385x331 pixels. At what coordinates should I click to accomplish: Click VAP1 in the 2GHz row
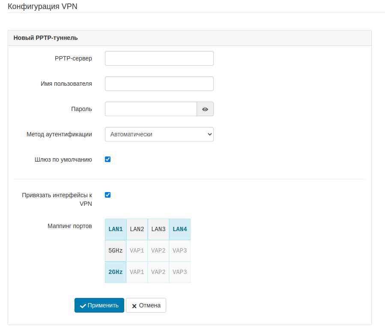pos(137,272)
